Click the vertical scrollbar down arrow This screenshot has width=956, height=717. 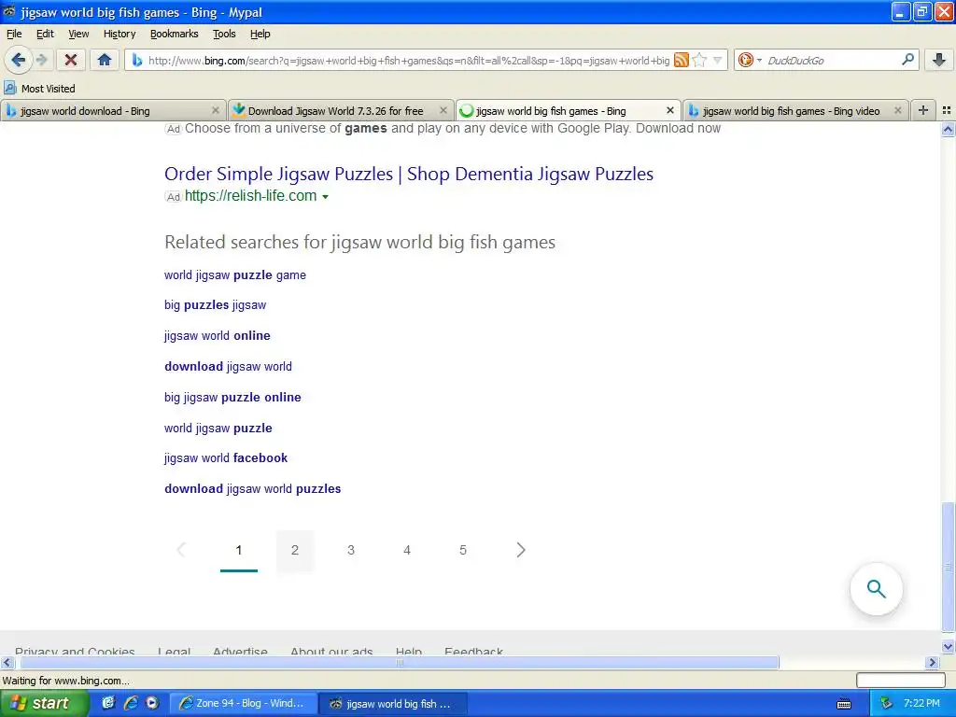pos(949,646)
